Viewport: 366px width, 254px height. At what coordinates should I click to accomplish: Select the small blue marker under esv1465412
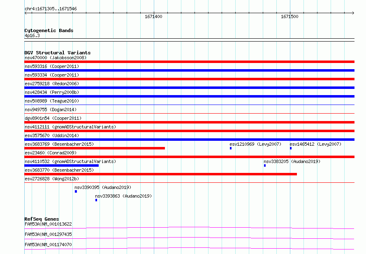click(x=291, y=148)
